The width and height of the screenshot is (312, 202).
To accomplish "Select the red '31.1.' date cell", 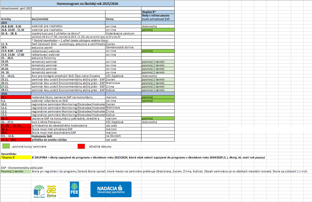I will coord(15,97).
